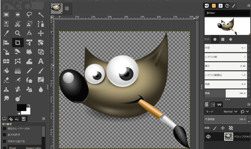Select the Foreground Select tool
The height and width of the screenshot is (149, 251).
(x=29, y=24)
